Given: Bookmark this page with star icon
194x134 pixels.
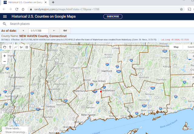Looking at the screenshot, I should 181,9.
